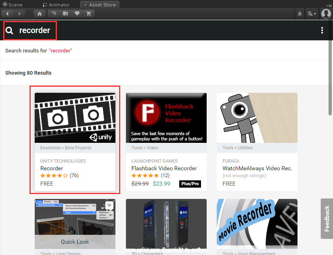Click publisher UNITY TECHNOLOGIES
The width and height of the screenshot is (333, 255).
[x=63, y=161]
